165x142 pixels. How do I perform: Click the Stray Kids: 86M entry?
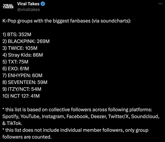[x=23, y=55]
